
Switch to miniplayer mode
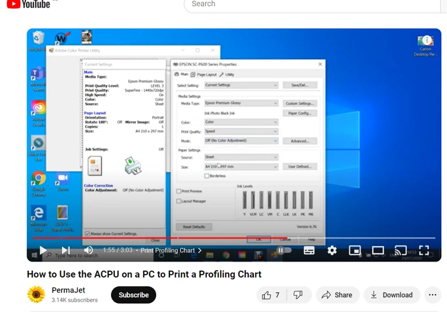(354, 251)
